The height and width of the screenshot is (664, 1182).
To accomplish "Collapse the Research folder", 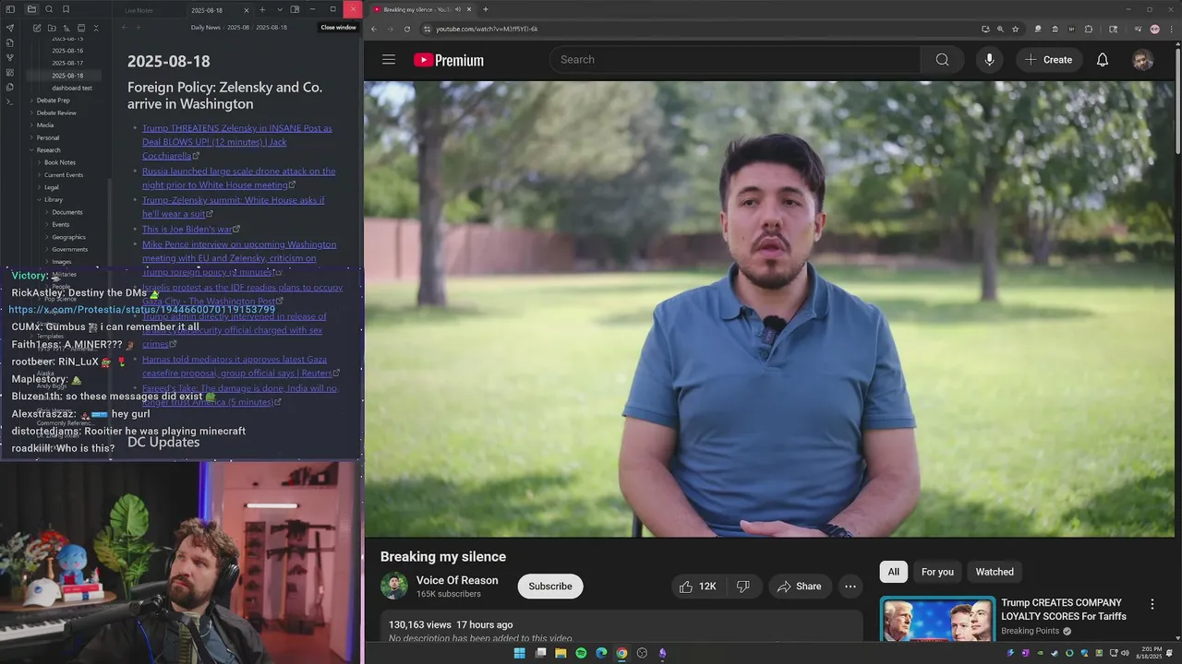I will [x=48, y=150].
